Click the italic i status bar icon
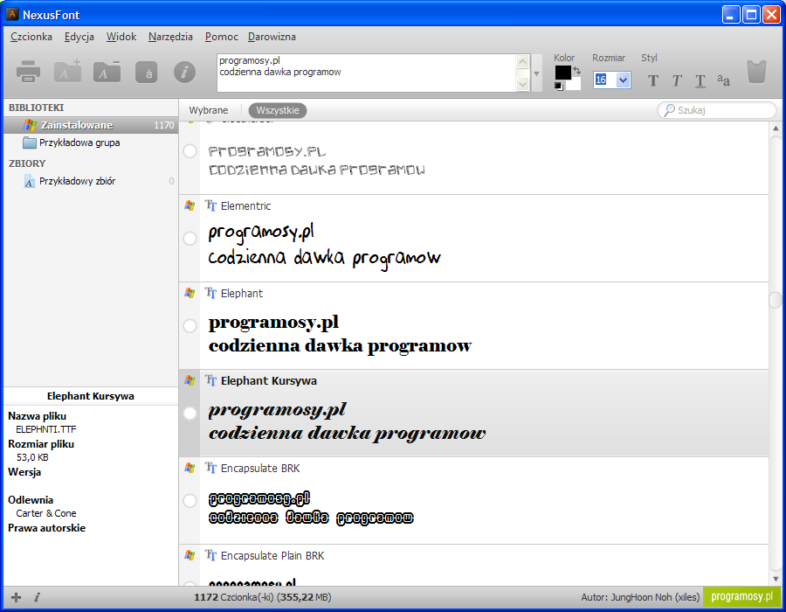 pyautogui.click(x=37, y=597)
